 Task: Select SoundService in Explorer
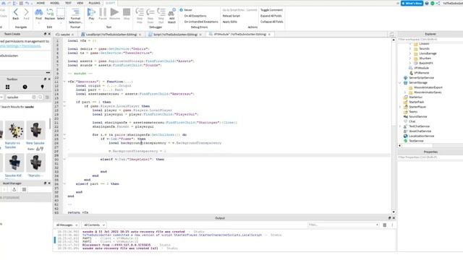click(417, 117)
